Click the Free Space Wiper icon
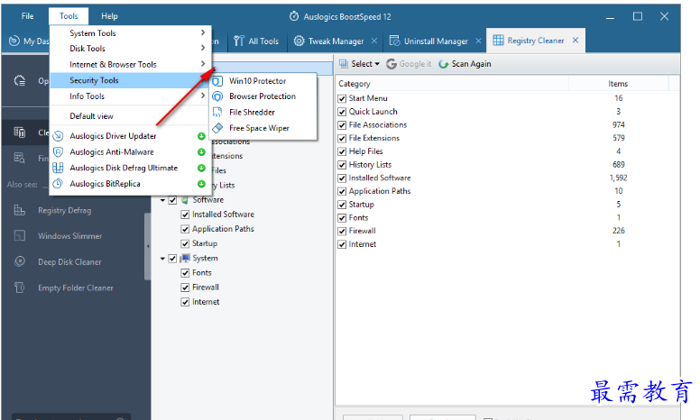700x420 pixels. [x=217, y=128]
